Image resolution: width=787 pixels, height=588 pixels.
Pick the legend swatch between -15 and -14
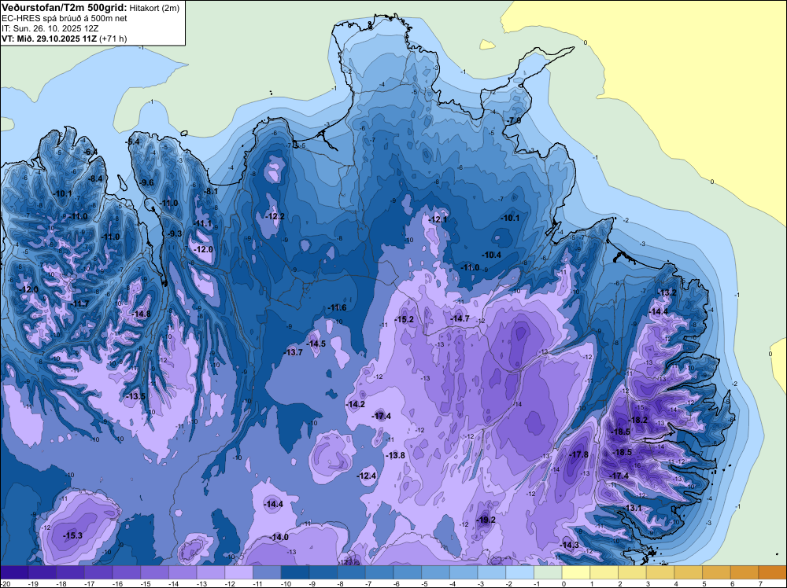coord(155,572)
